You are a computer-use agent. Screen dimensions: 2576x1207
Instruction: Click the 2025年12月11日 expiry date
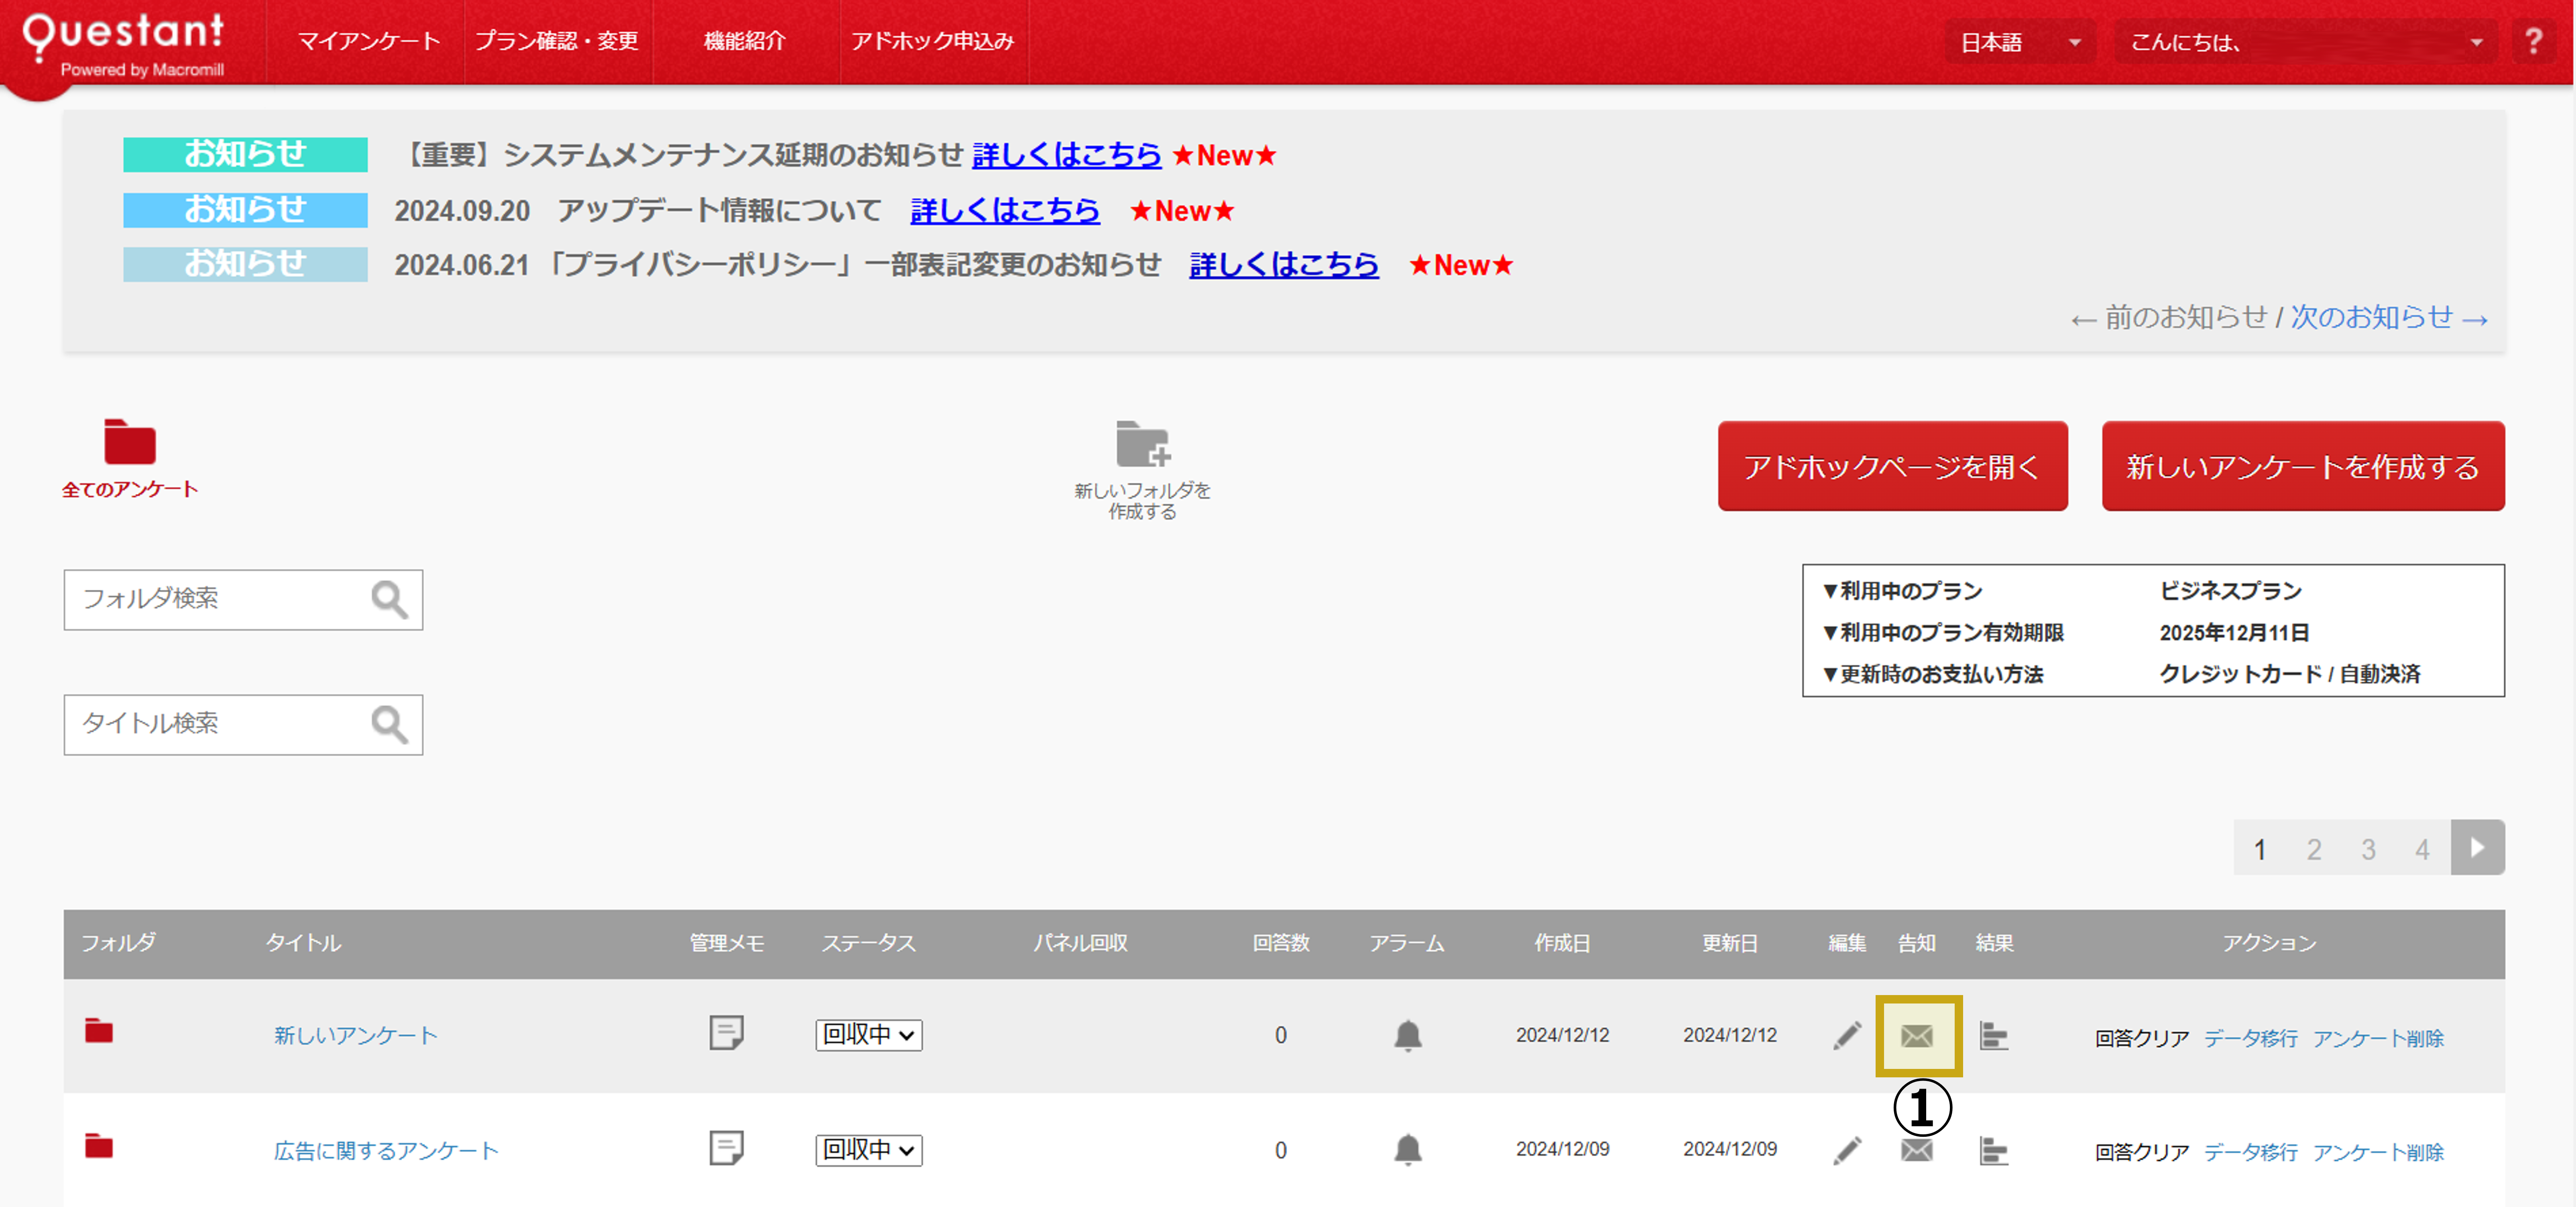pos(2234,632)
